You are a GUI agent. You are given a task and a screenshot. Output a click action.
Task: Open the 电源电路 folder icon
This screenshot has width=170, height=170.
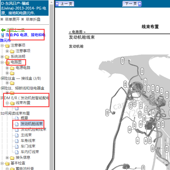point(12,68)
